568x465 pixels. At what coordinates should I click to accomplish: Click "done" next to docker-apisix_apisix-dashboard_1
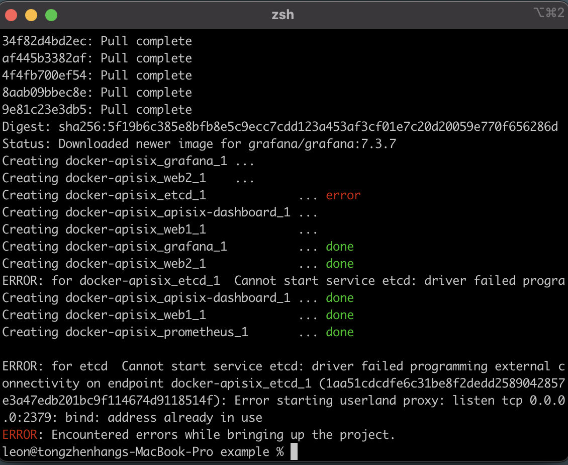(x=340, y=298)
